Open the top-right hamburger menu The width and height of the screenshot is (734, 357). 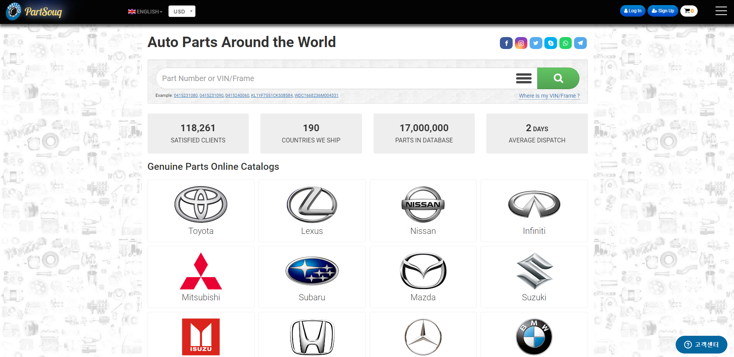click(721, 11)
